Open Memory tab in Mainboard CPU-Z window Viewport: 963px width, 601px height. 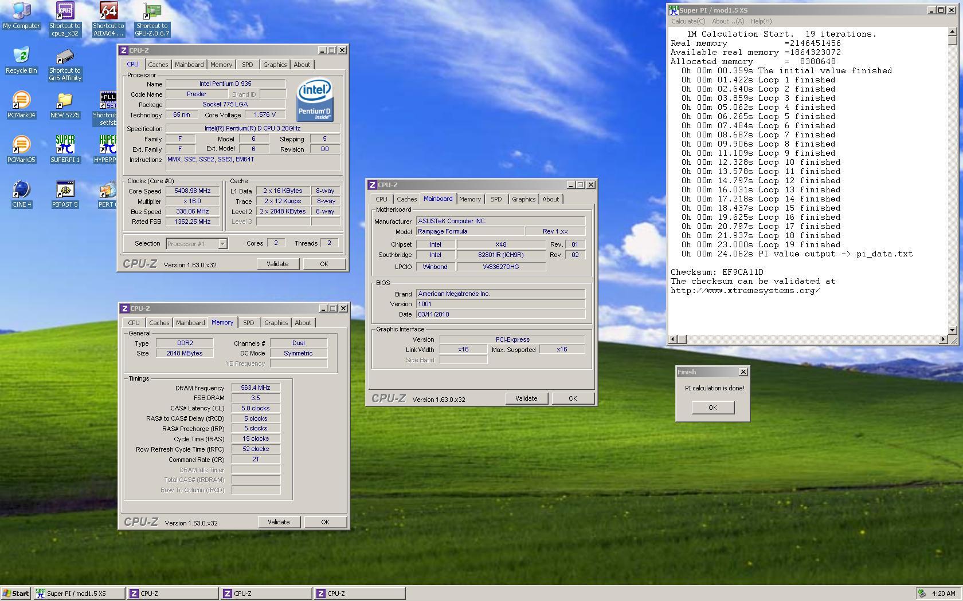(x=469, y=199)
